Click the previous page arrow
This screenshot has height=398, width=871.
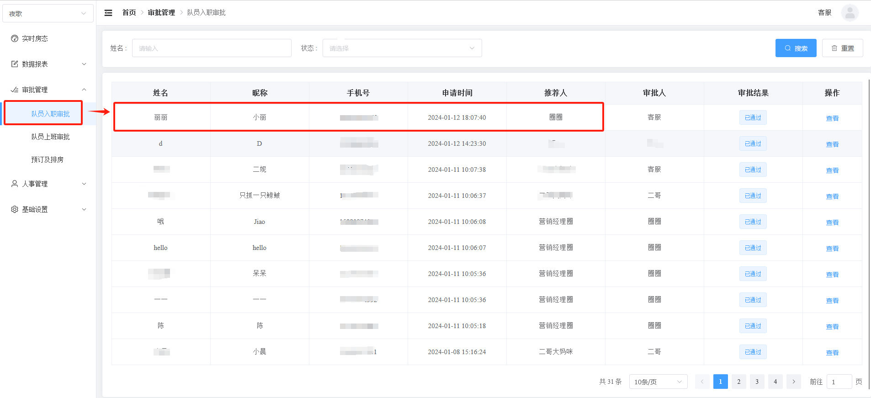[702, 382]
